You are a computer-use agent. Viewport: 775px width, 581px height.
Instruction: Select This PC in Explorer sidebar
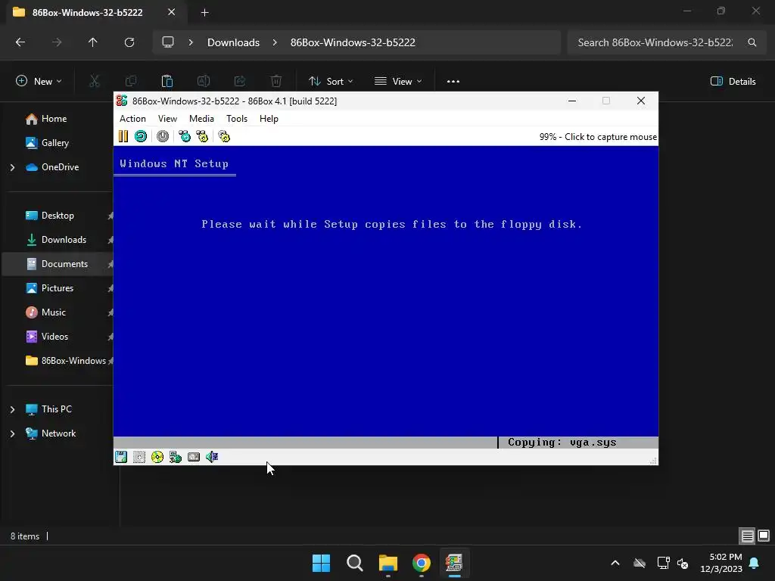click(56, 409)
